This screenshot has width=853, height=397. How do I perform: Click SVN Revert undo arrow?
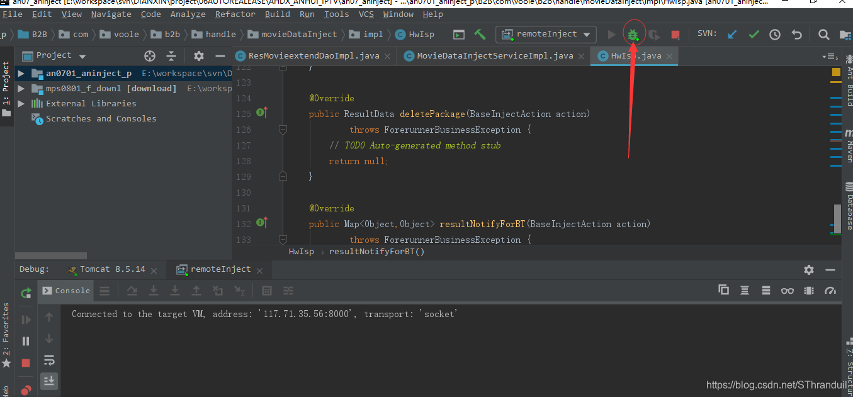coord(797,35)
